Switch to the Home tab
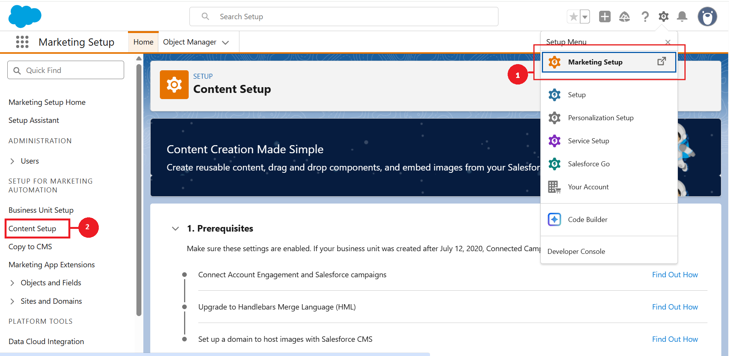 (143, 42)
